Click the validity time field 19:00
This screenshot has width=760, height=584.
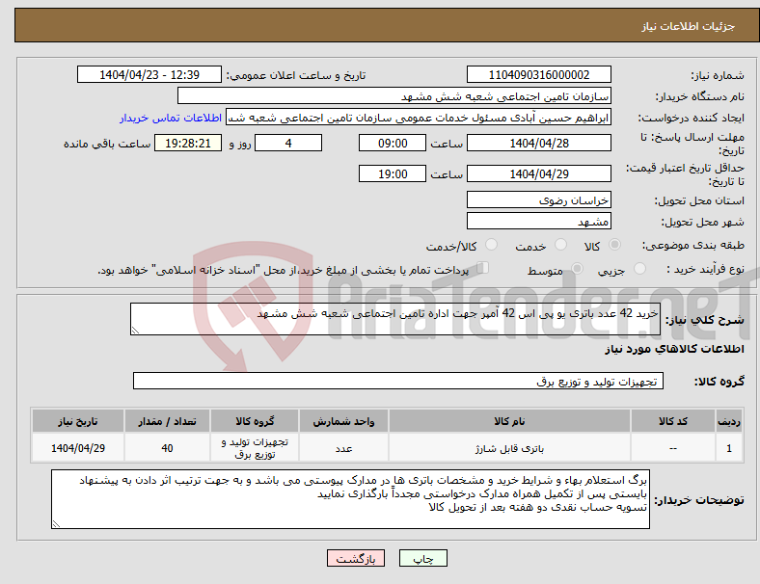click(393, 173)
